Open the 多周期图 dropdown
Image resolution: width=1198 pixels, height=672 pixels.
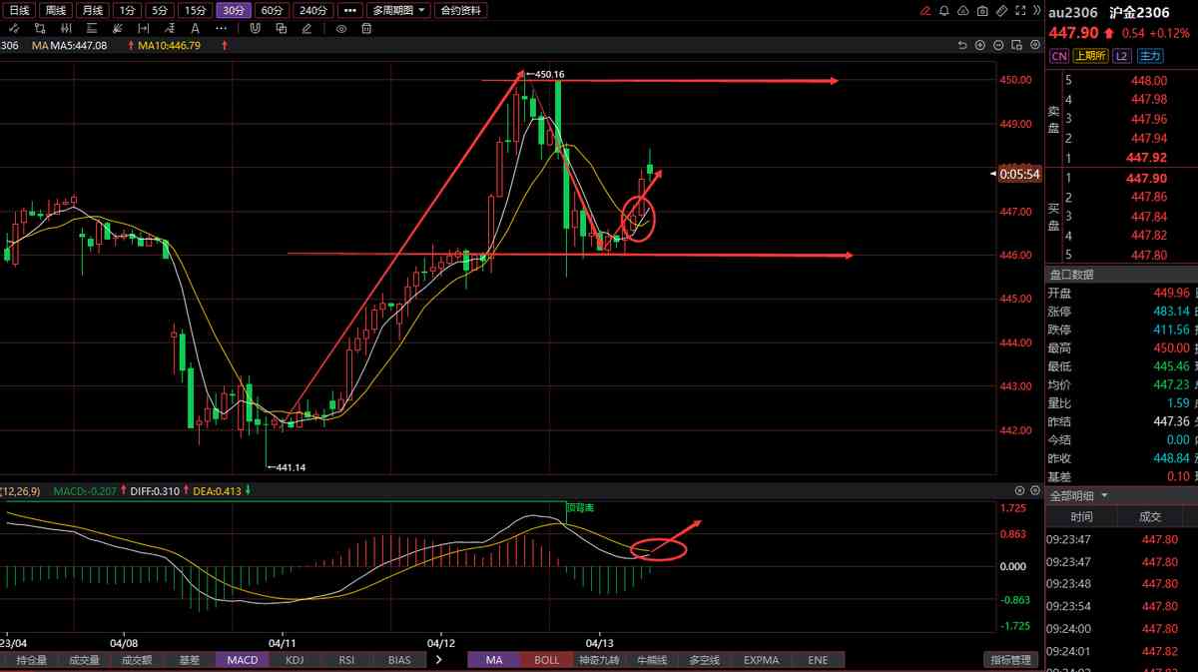click(398, 10)
